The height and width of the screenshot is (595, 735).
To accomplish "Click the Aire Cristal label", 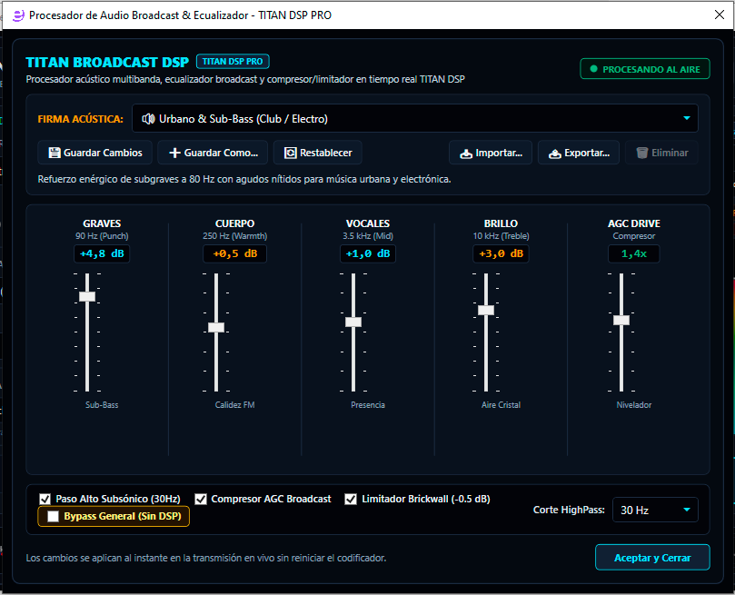I will [502, 405].
